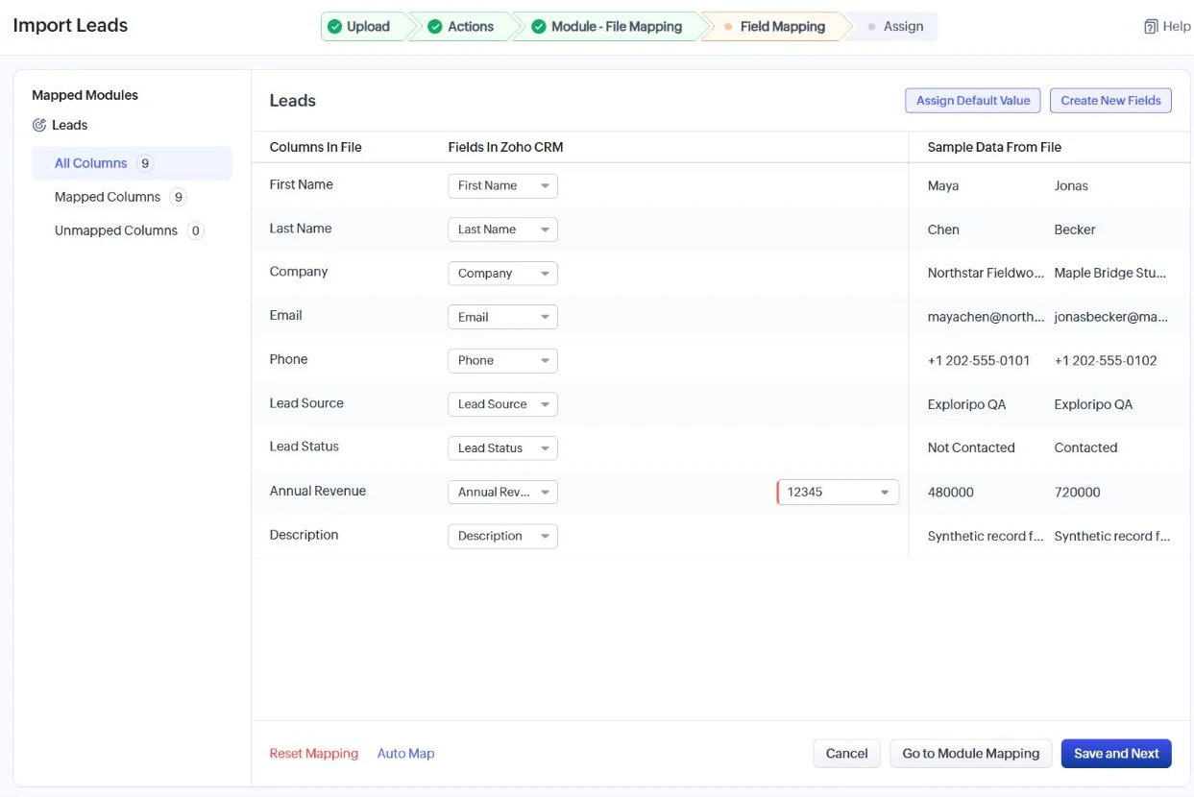Viewport: 1194px width, 797px height.
Task: Click the Fields In Zoho CRM header
Action: 505,147
